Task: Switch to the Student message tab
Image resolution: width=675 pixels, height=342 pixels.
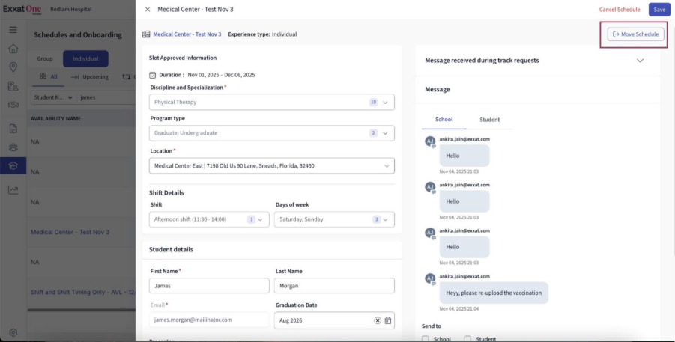Action: tap(489, 120)
